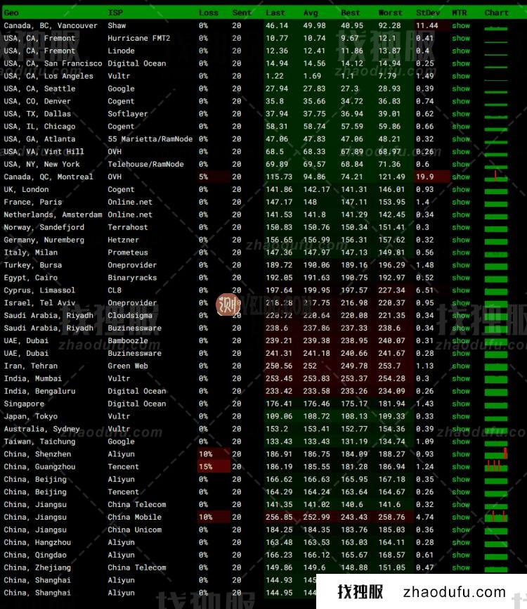Click chart bar in Guangzhou Tencent row
527x609 pixels.
click(496, 466)
